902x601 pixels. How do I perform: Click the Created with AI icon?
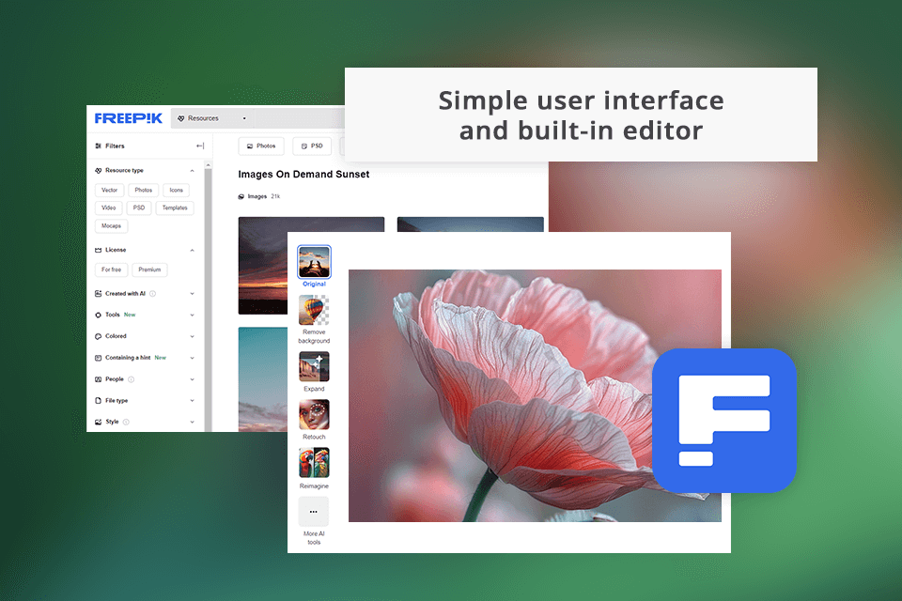point(98,294)
